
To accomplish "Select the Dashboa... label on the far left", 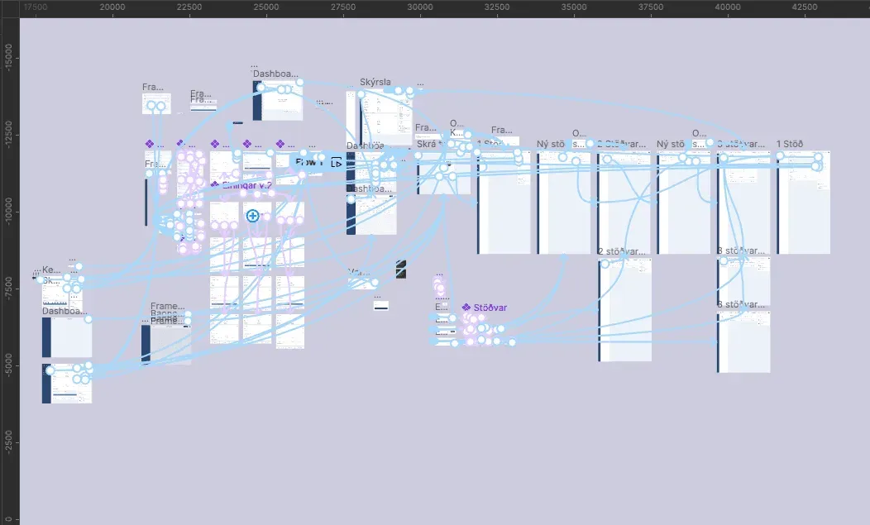I will click(65, 312).
